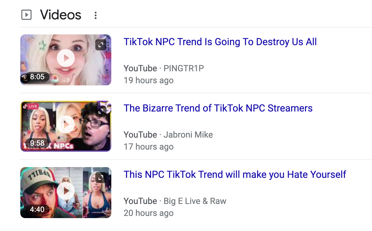Click the 4:40 duration badge
The image size is (372, 231).
coord(37,209)
